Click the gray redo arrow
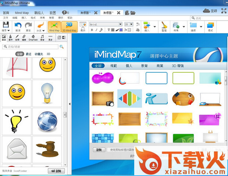 pyautogui.click(x=28, y=25)
